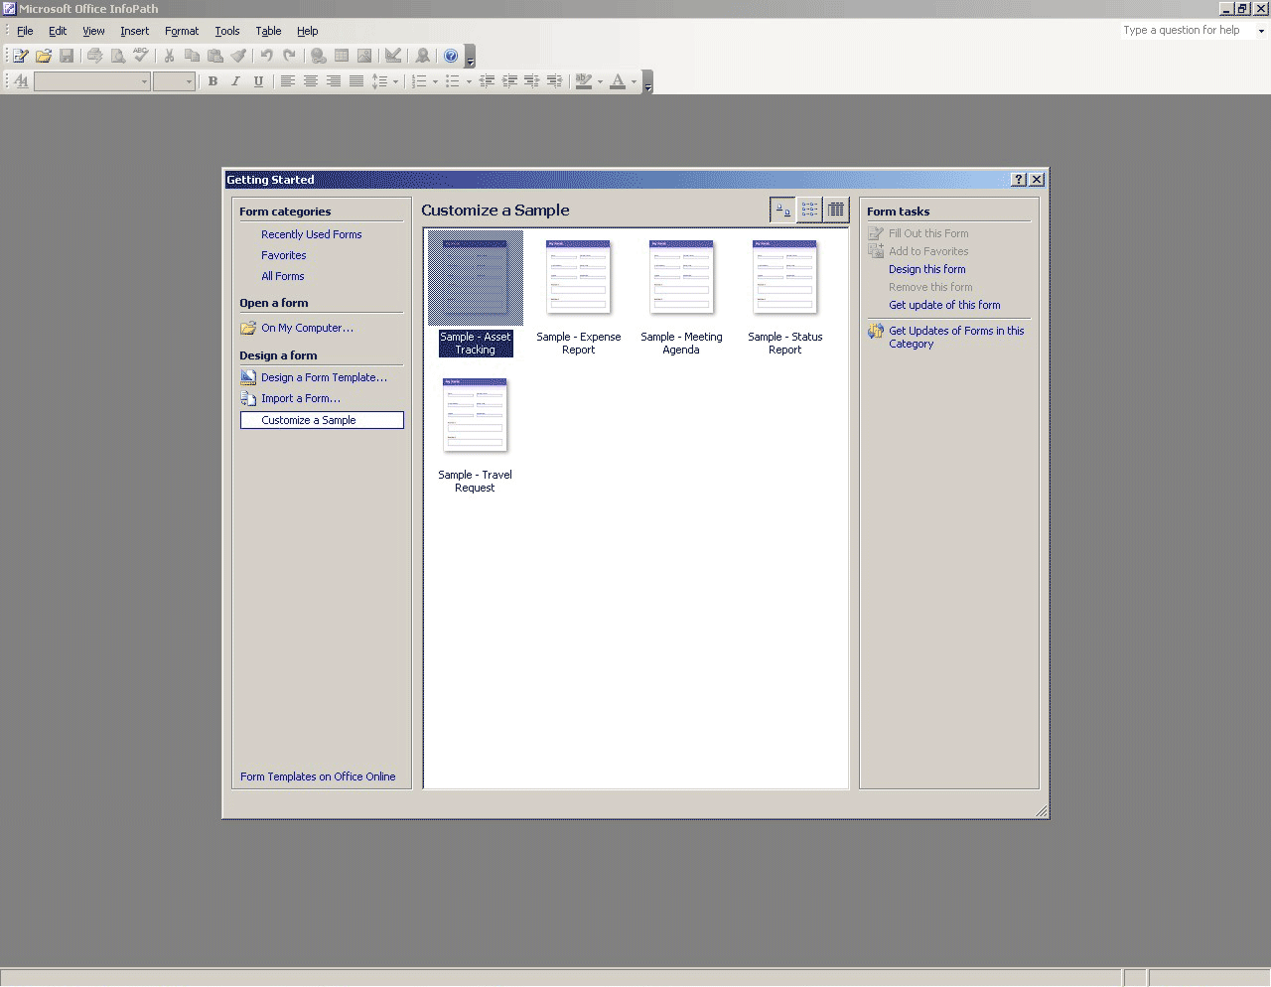Open Formatting toolbar options chevron
Viewport: 1271px width, 987px height.
click(x=647, y=81)
